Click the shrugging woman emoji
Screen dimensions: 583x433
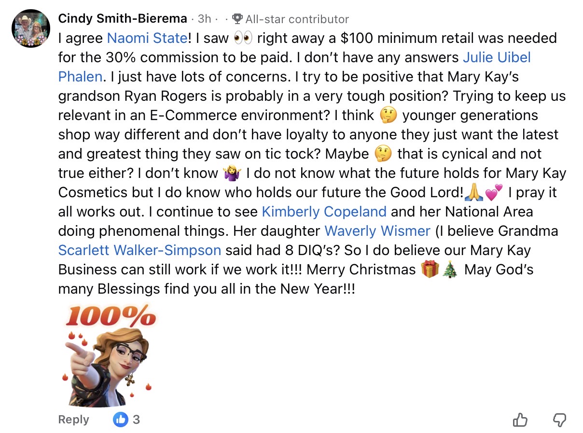[x=233, y=173]
